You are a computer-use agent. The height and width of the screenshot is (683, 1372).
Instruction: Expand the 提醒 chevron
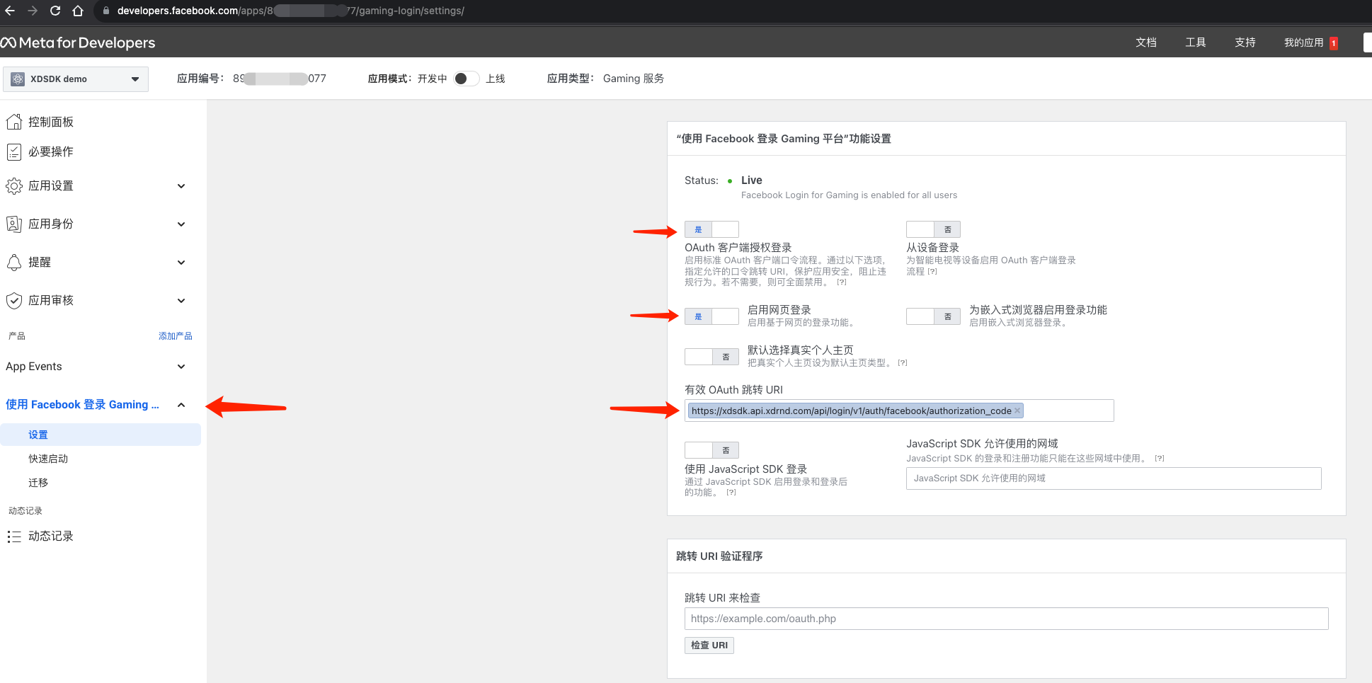click(x=181, y=263)
